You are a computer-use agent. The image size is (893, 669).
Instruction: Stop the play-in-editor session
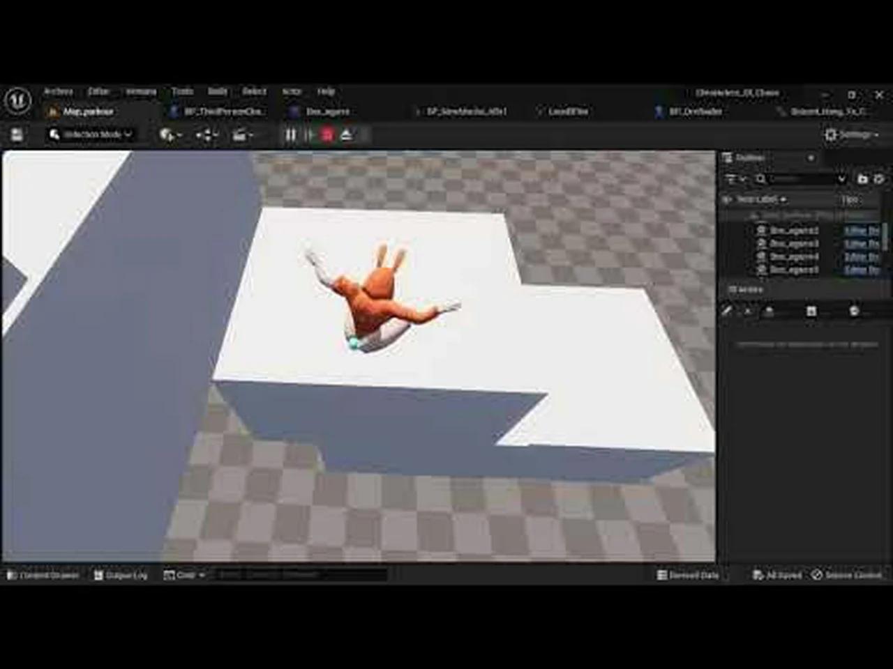[327, 134]
